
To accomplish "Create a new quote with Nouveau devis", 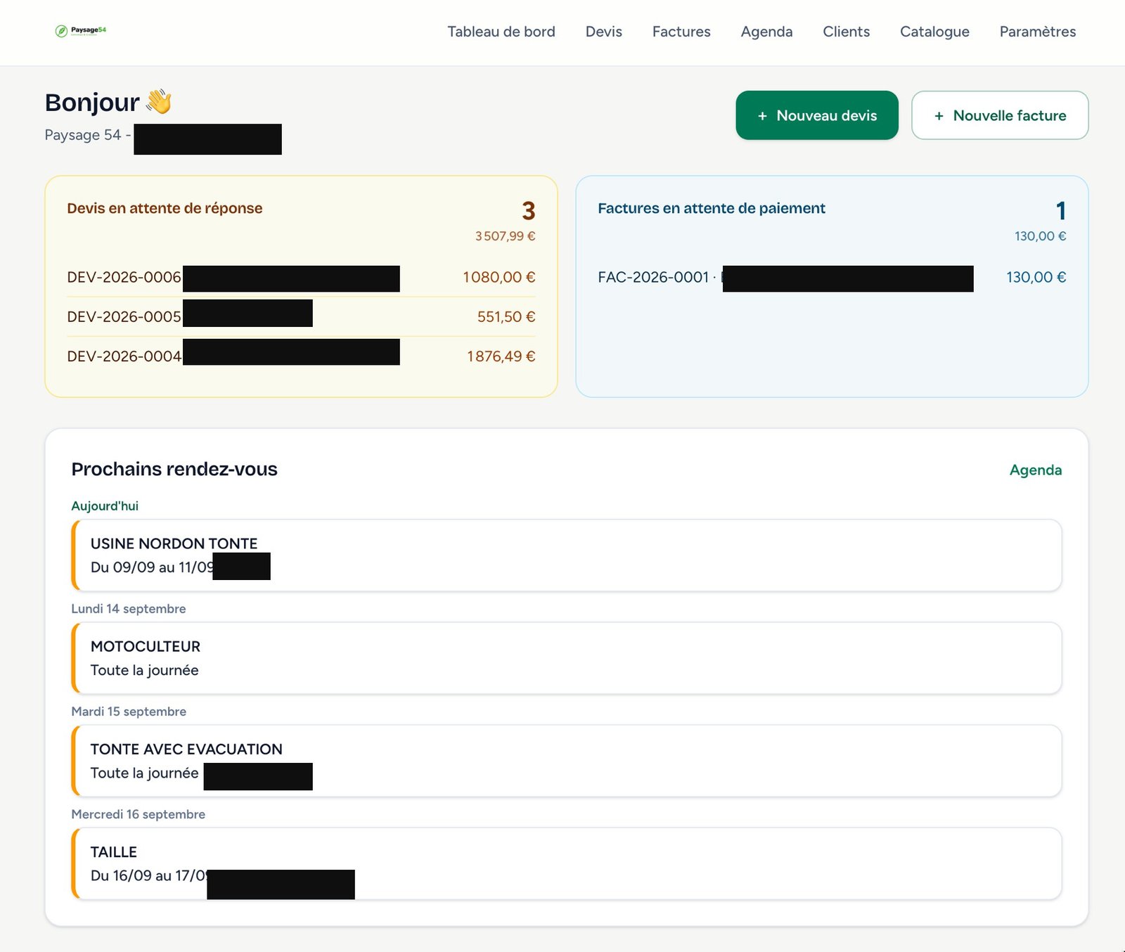I will [x=817, y=115].
